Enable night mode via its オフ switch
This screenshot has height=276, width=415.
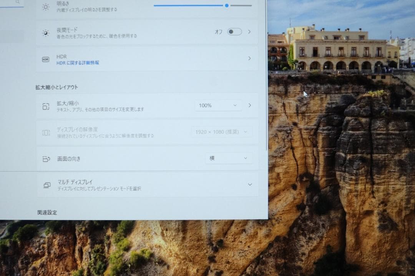click(x=235, y=32)
